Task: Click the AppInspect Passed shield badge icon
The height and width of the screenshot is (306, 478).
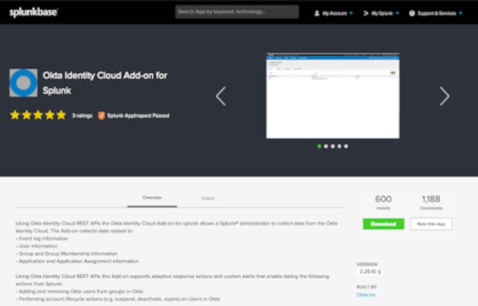Action: (x=102, y=116)
